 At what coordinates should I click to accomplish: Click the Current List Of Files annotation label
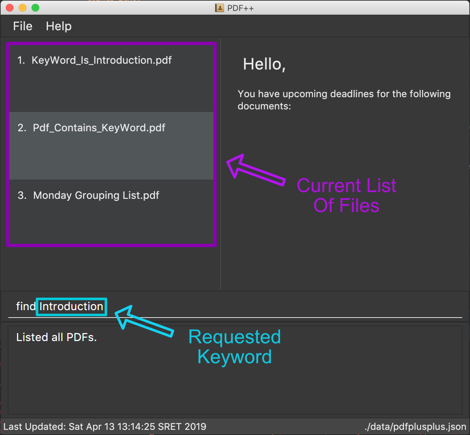346,195
